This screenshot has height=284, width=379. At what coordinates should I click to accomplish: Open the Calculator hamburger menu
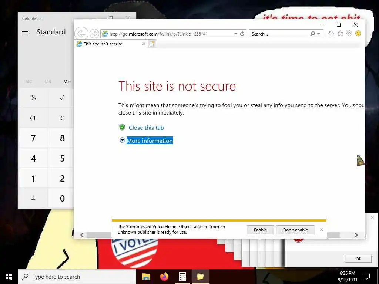[x=25, y=32]
